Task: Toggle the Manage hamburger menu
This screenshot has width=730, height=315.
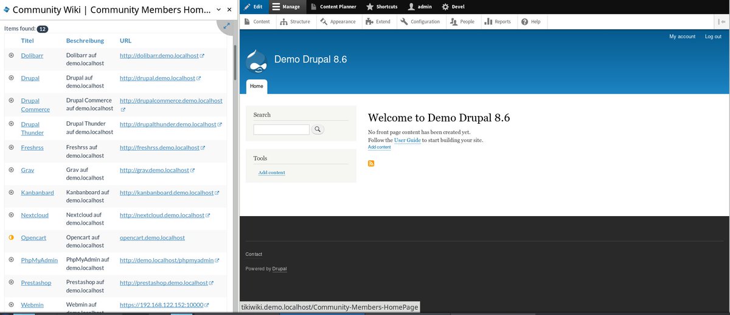Action: click(x=285, y=7)
